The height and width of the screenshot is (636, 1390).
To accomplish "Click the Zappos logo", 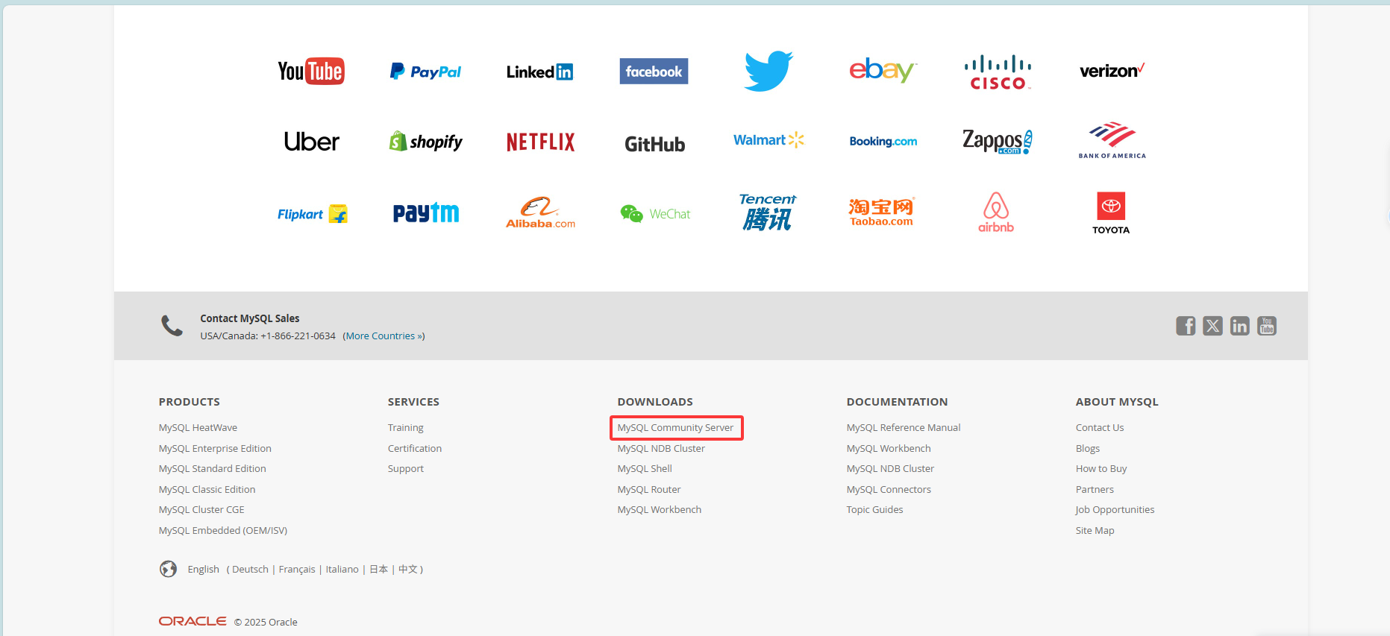I will (998, 141).
